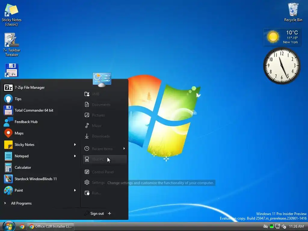This screenshot has height=231, width=308.
Task: Click the weather gadget showing New York
Action: tap(282, 37)
